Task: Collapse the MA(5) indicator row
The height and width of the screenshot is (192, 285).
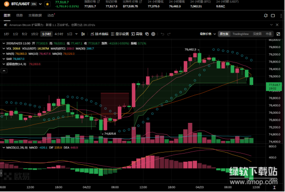Action: pyautogui.click(x=4, y=54)
